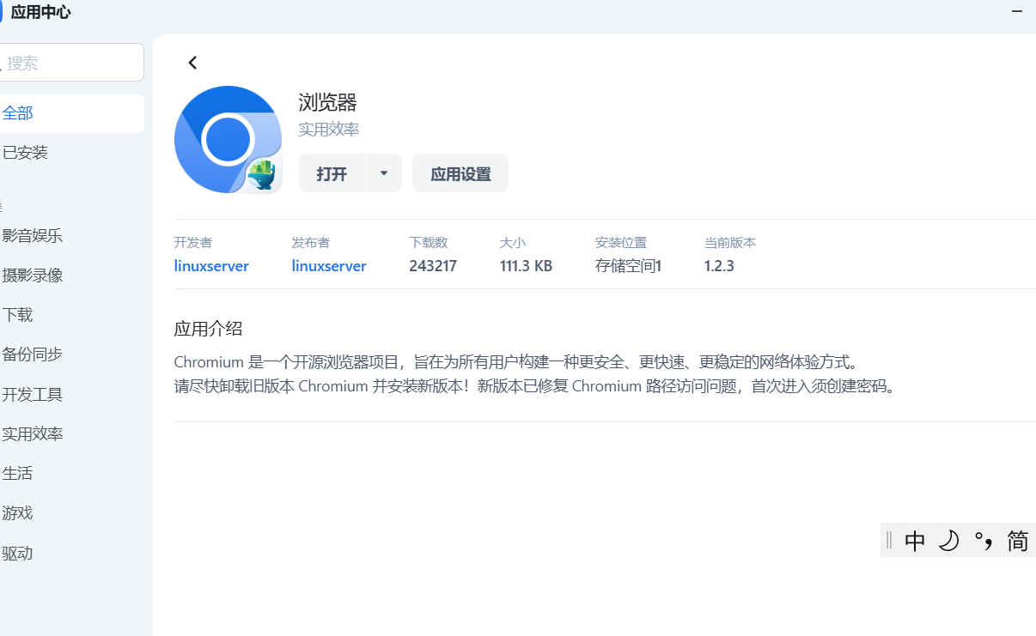
Task: Click the developer linuxserver link
Action: pyautogui.click(x=211, y=266)
